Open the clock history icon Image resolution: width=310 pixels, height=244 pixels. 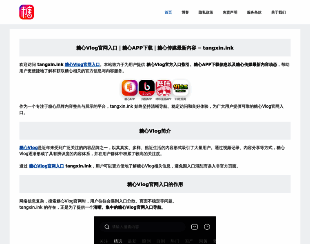point(207,227)
